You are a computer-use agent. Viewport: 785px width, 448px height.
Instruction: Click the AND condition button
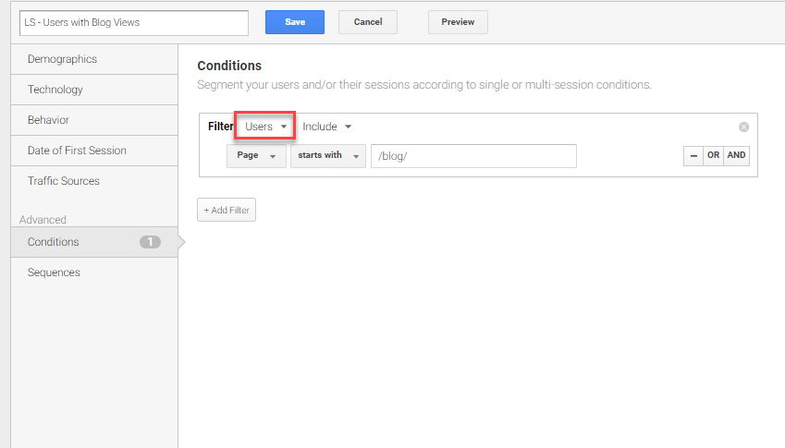[x=736, y=156]
